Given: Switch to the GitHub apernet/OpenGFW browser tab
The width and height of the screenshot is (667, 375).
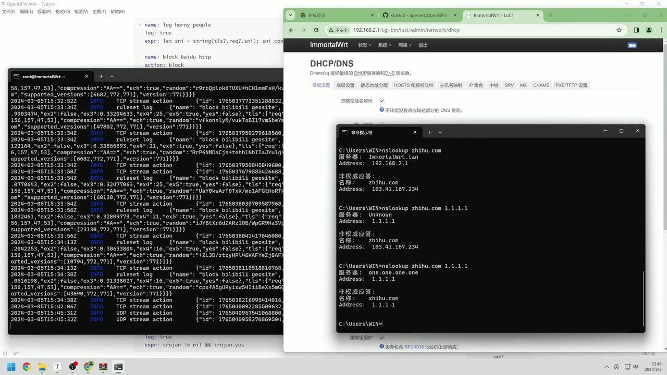Looking at the screenshot, I should (415, 16).
